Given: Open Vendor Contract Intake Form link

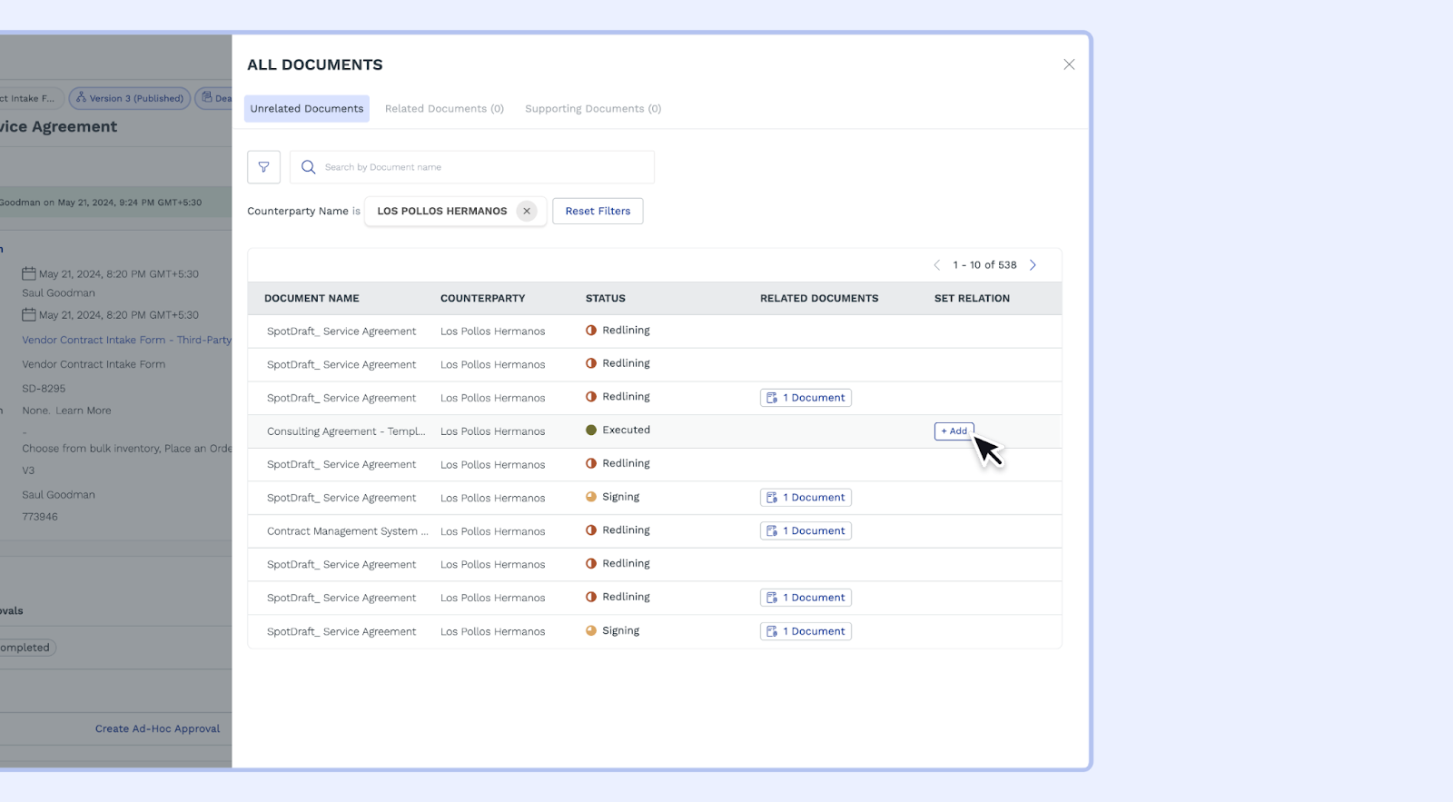Looking at the screenshot, I should (126, 340).
